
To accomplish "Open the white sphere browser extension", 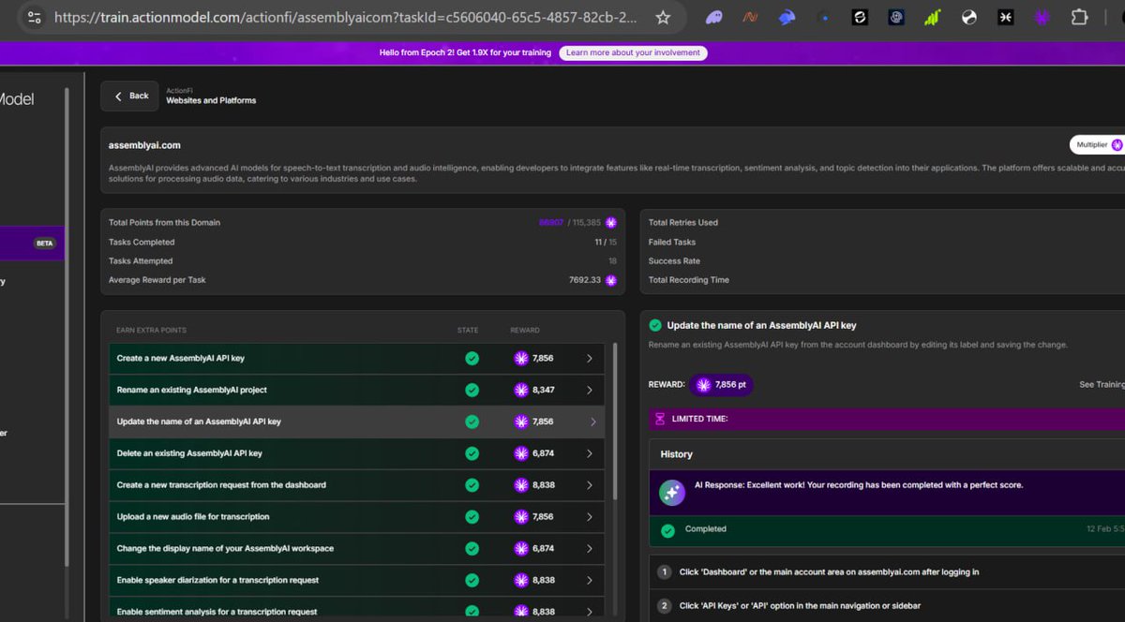I will [969, 17].
